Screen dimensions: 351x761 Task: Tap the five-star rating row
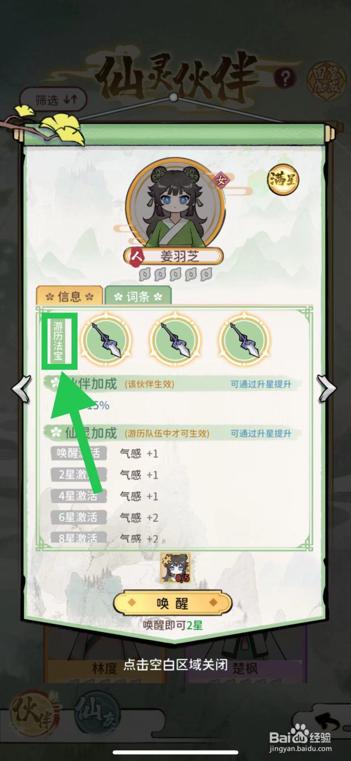pyautogui.click(x=175, y=274)
